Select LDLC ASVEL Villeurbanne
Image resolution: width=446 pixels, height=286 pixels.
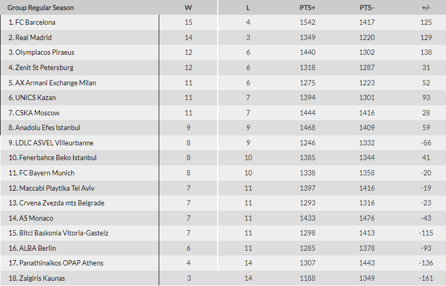coord(54,143)
